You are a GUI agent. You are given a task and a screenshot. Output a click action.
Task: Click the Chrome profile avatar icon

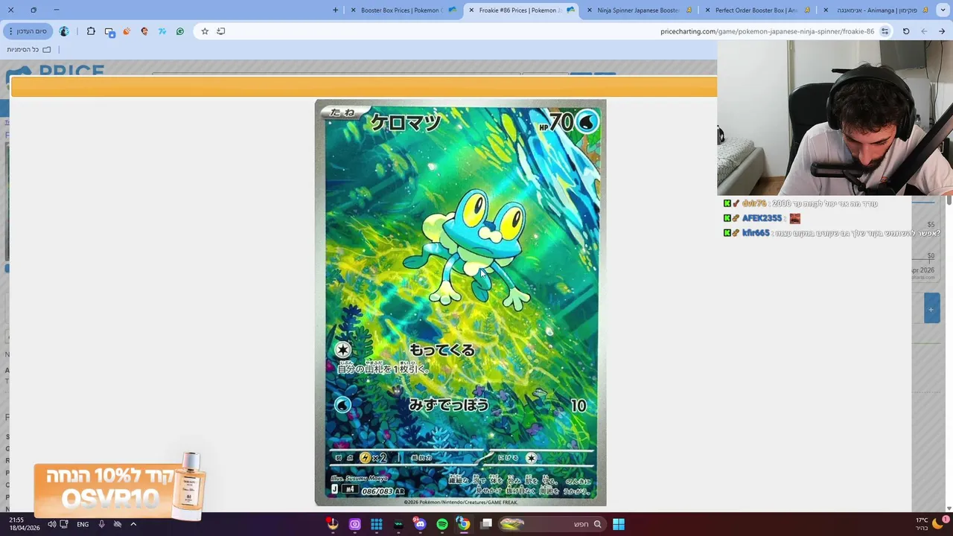[64, 31]
